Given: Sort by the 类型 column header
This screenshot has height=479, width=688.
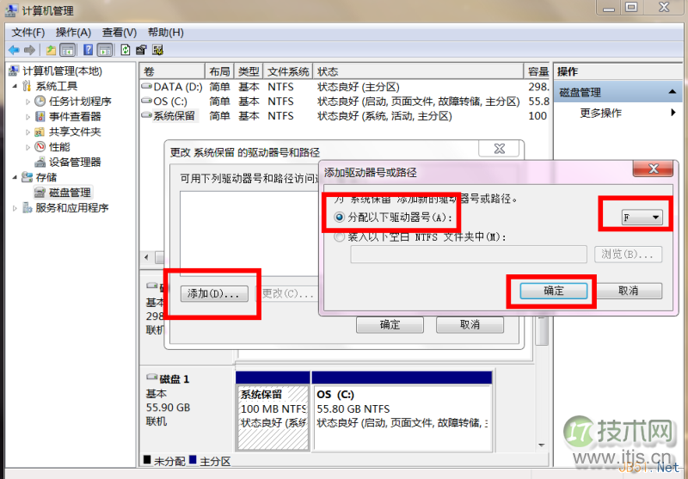Looking at the screenshot, I should pos(249,71).
